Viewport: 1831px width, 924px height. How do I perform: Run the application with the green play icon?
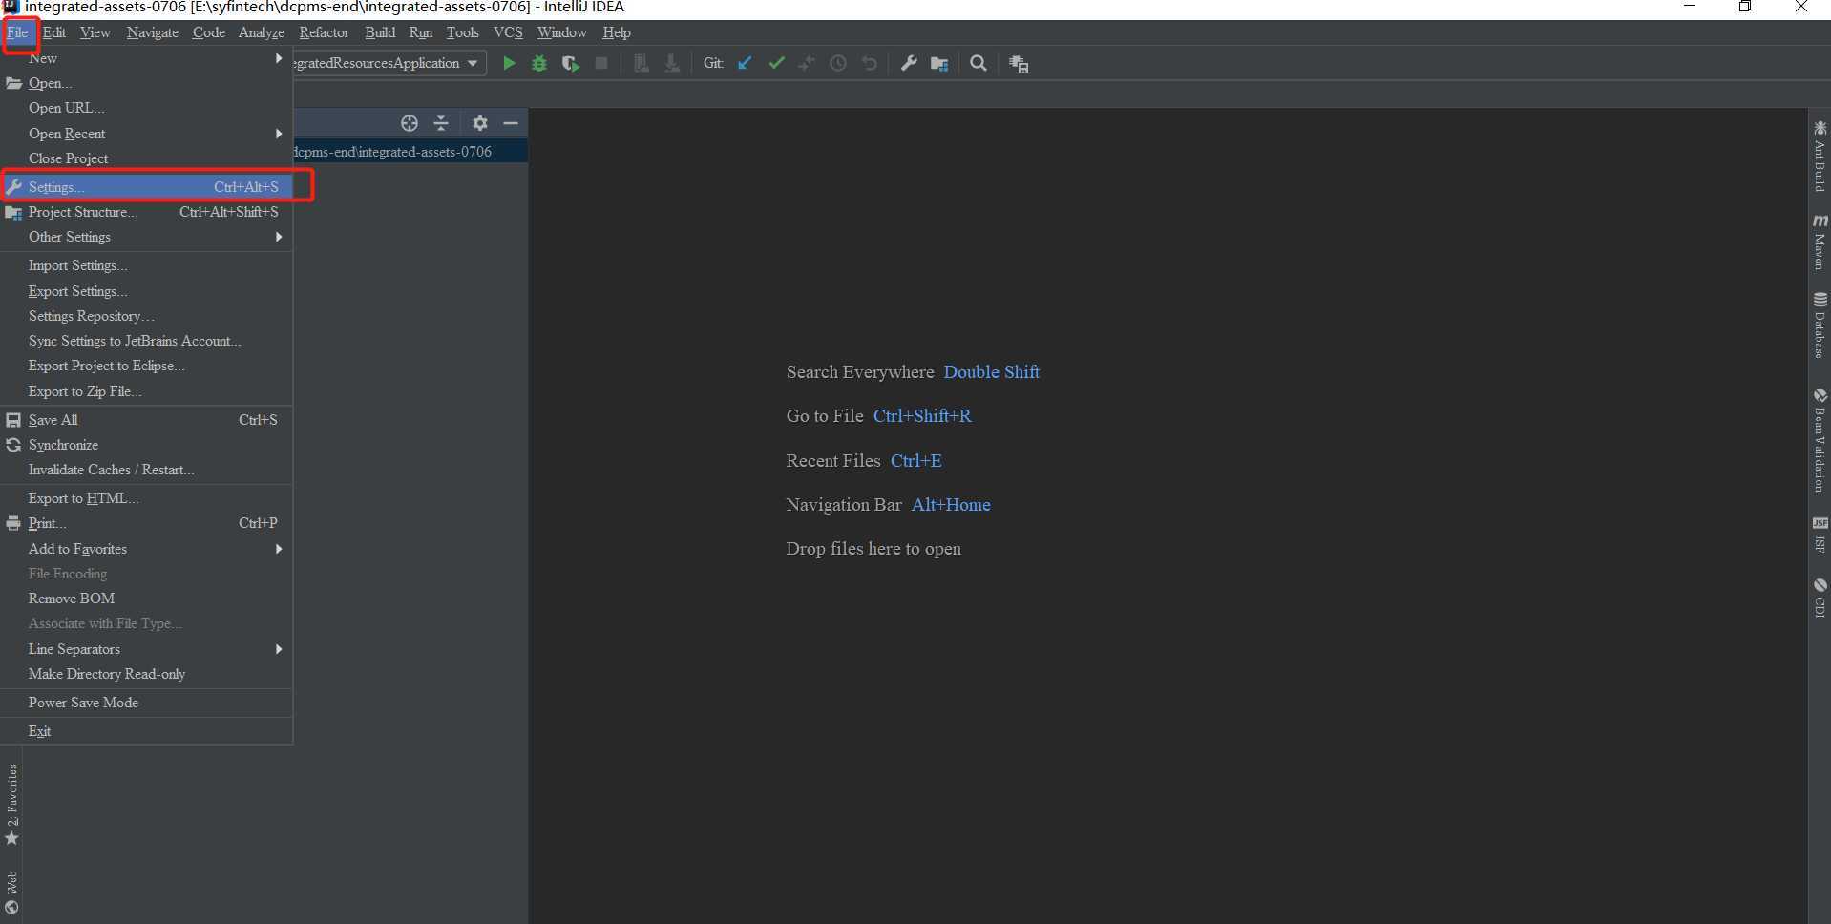coord(509,63)
